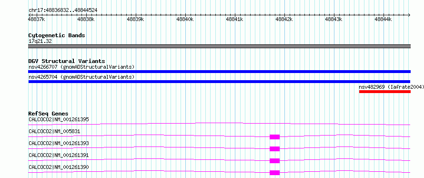The height and width of the screenshot is (178, 424).
Task: Click the CALCOCO2|NM_001261391 transcript label
Action: coord(59,155)
